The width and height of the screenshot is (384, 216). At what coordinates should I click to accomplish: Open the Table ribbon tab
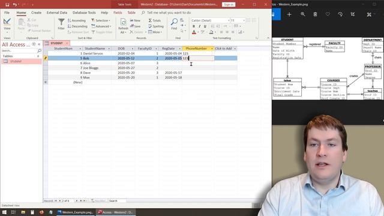coord(131,13)
